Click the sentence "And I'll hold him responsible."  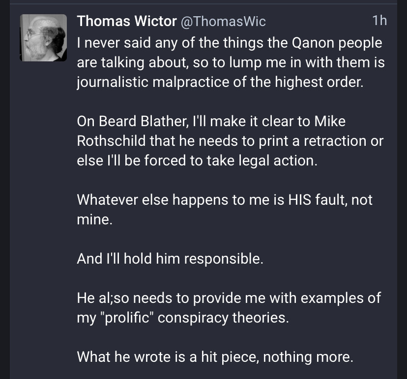(x=170, y=259)
